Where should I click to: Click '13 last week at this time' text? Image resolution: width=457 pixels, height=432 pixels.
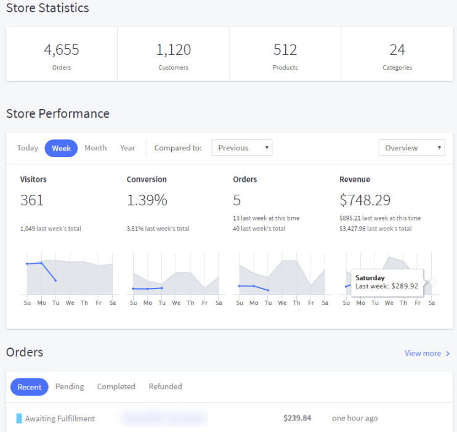point(266,218)
